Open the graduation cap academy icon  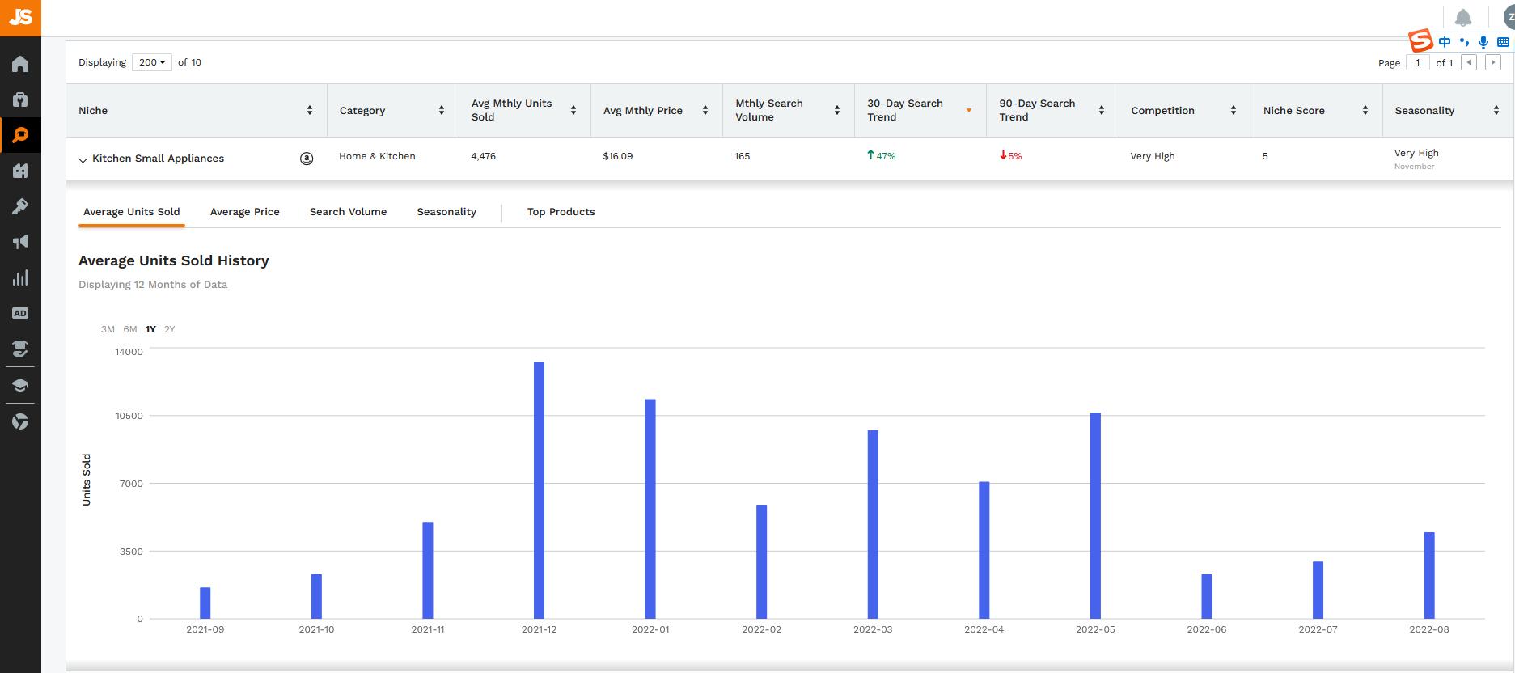20,384
